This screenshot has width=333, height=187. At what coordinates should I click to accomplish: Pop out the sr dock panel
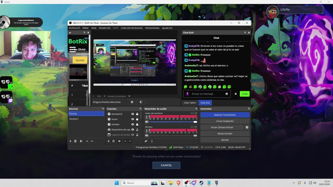[84, 32]
